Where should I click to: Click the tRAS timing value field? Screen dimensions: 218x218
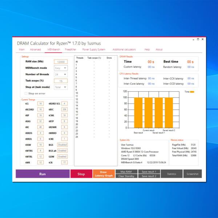[x=40, y=121]
